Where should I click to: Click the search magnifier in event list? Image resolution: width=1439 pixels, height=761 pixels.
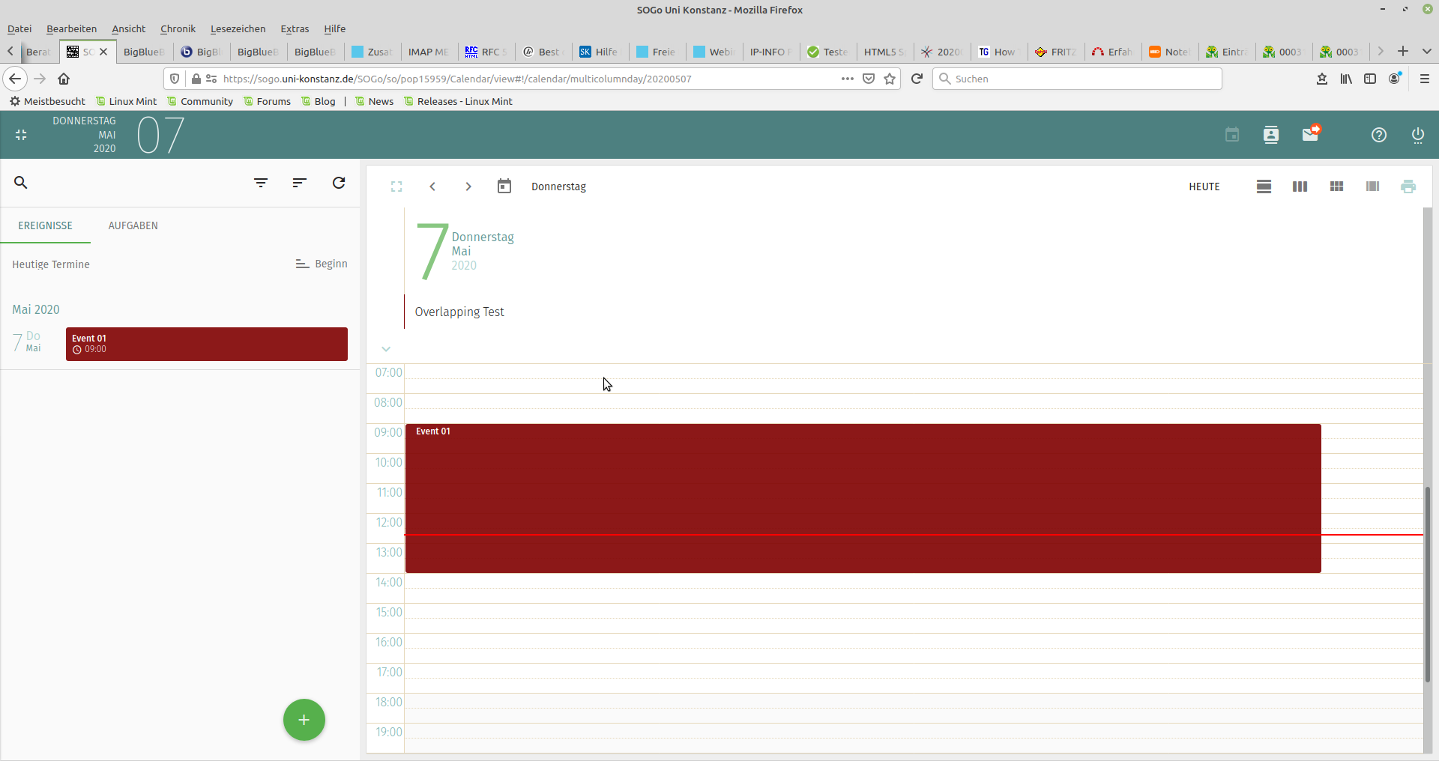[x=21, y=183]
